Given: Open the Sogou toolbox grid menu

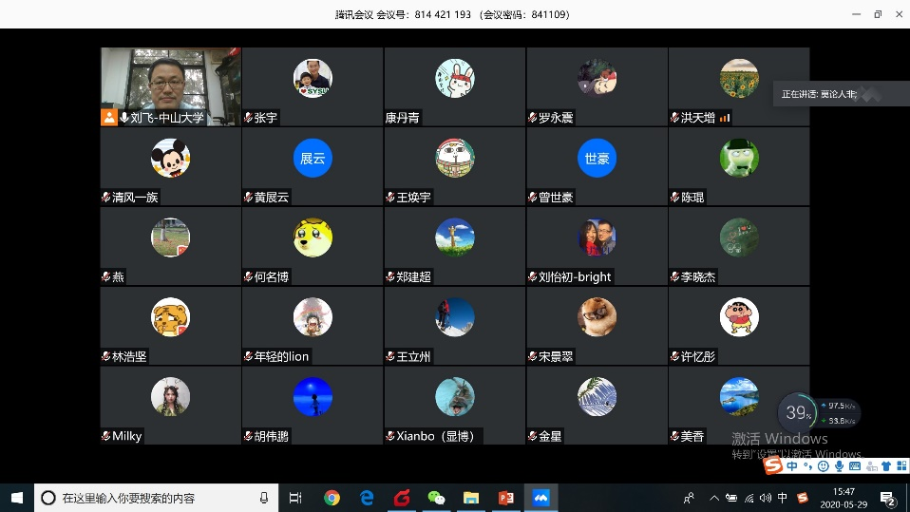Looking at the screenshot, I should [x=901, y=466].
